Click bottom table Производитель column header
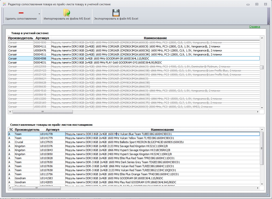The image size is (272, 199). click(27, 130)
